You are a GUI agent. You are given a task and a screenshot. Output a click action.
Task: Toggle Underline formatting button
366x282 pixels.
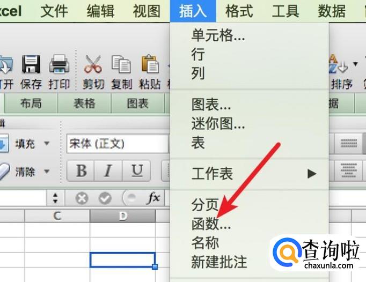[x=136, y=170]
